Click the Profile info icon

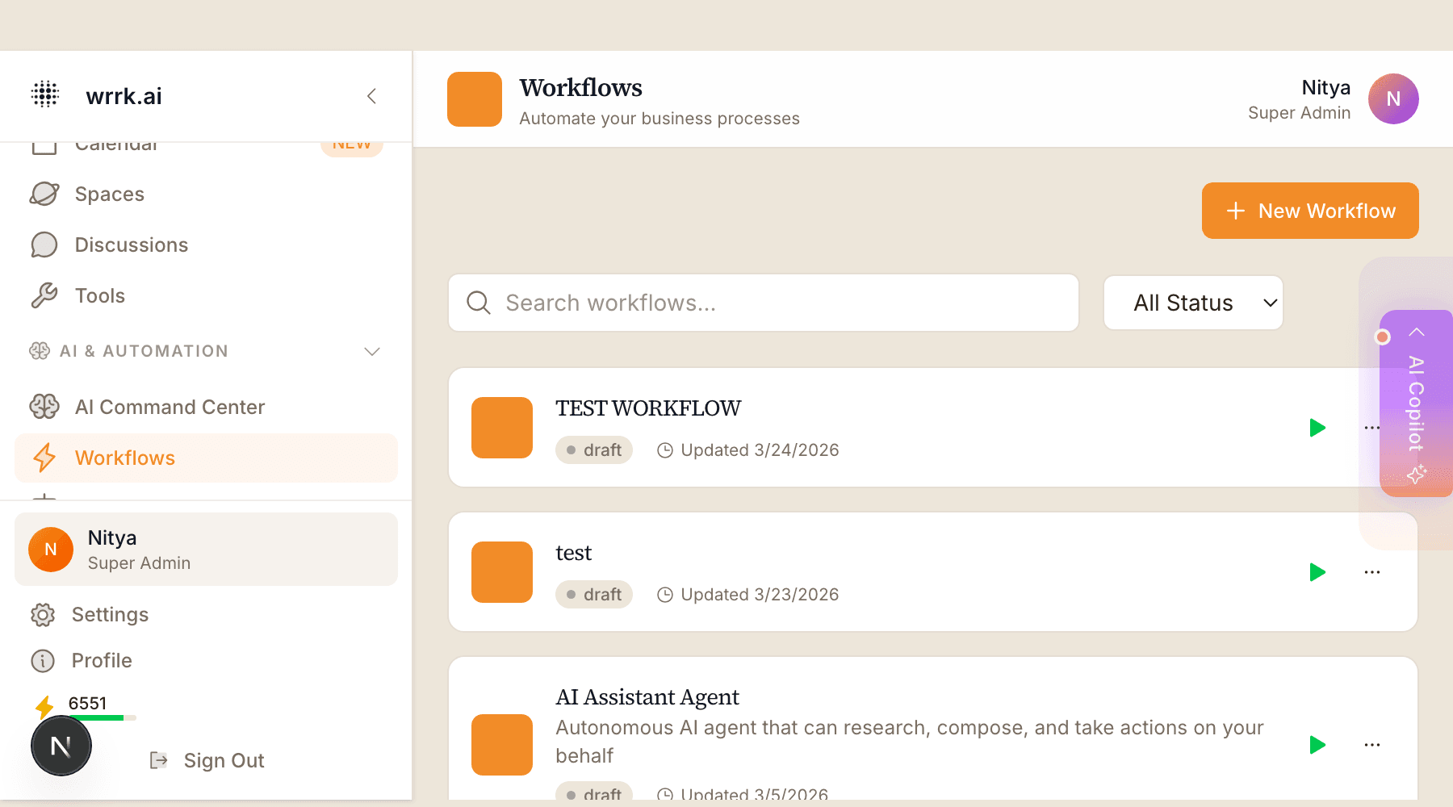(43, 660)
